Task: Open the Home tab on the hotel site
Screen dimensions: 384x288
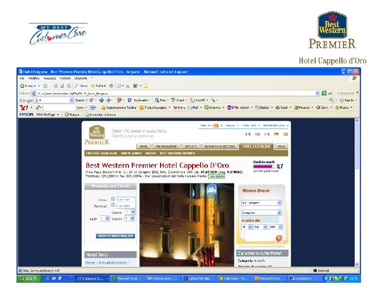Action: (143, 146)
